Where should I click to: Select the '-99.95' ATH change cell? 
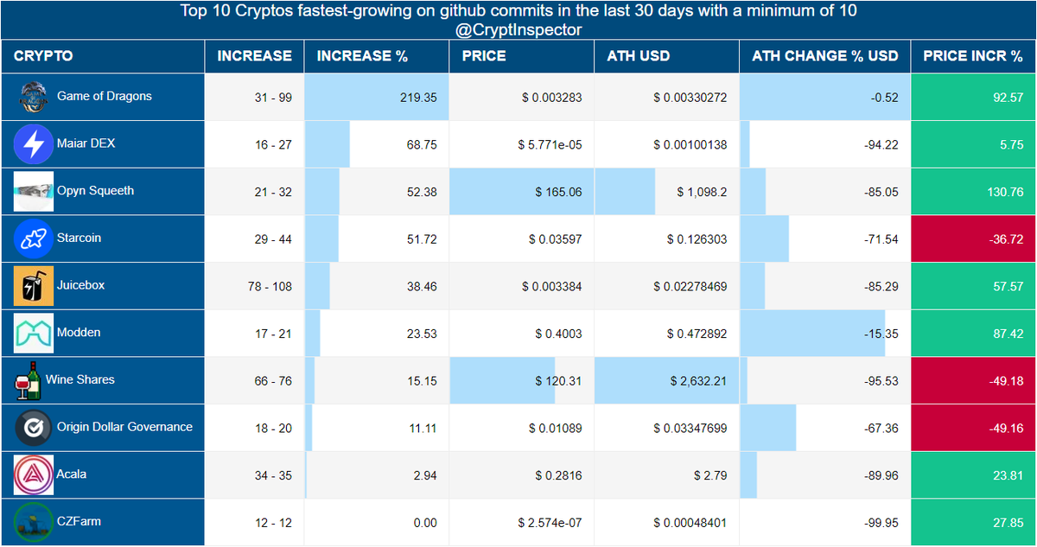pyautogui.click(x=825, y=522)
